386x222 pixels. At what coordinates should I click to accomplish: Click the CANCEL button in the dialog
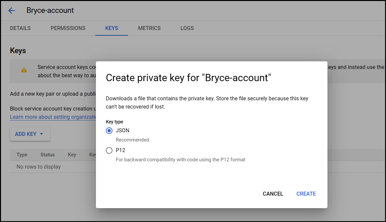pyautogui.click(x=273, y=194)
